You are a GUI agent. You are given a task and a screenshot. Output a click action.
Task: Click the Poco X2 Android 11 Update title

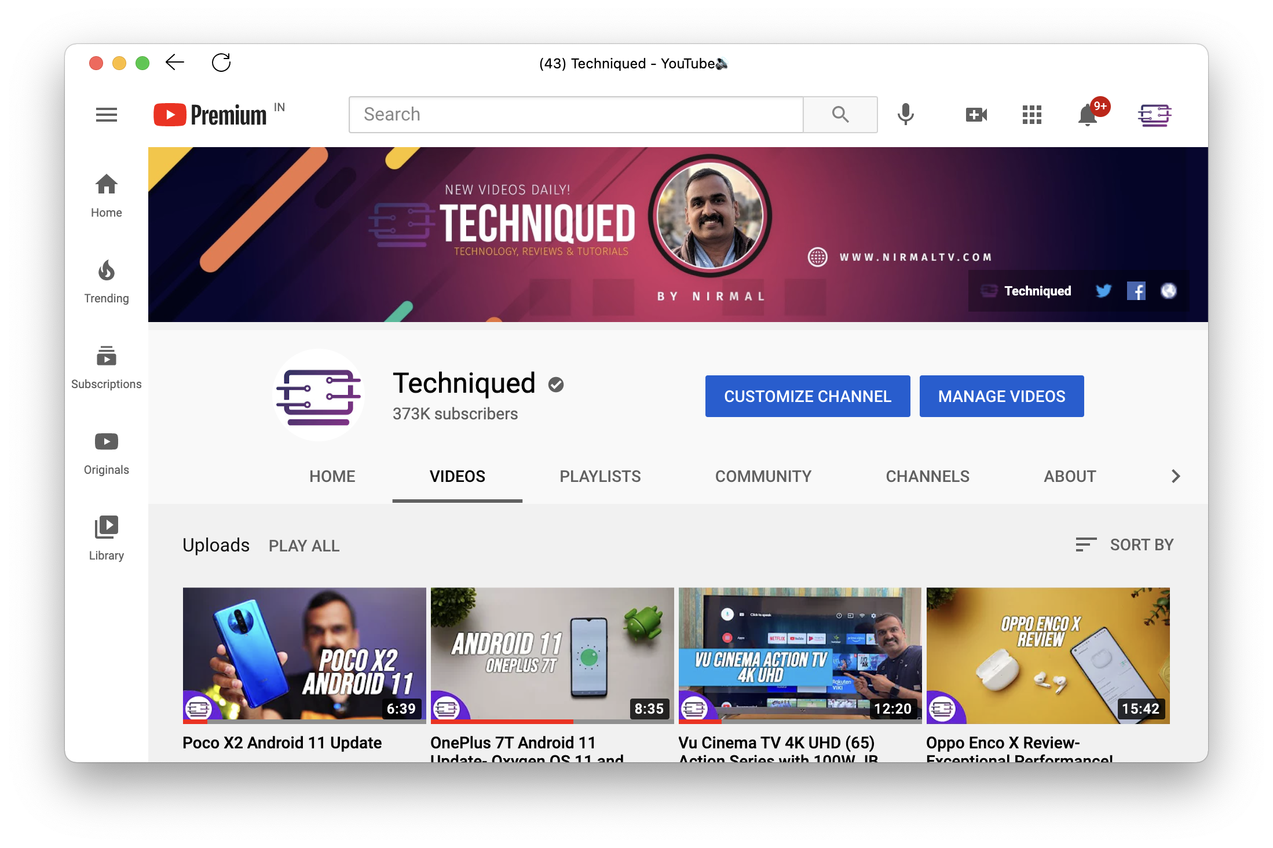[282, 743]
